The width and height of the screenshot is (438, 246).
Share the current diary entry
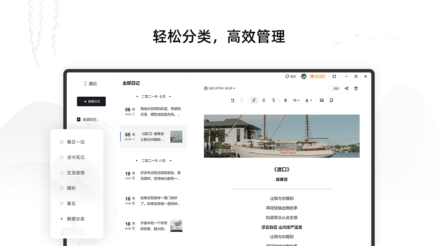tap(346, 88)
